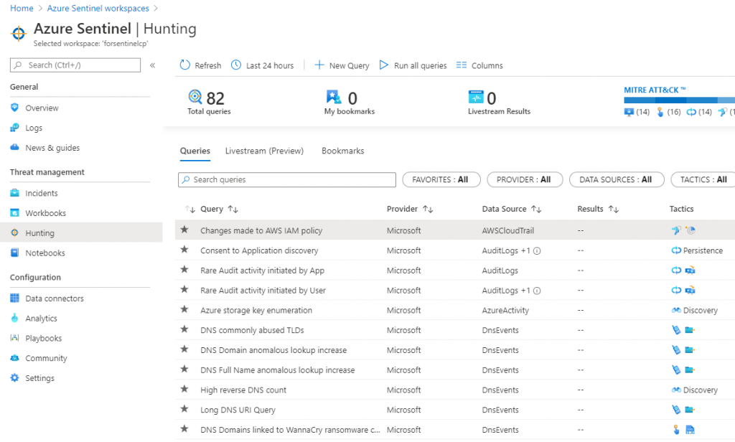Click the Azure Sentinel workspaces breadcrumb
The height and width of the screenshot is (442, 735).
pyautogui.click(x=98, y=9)
